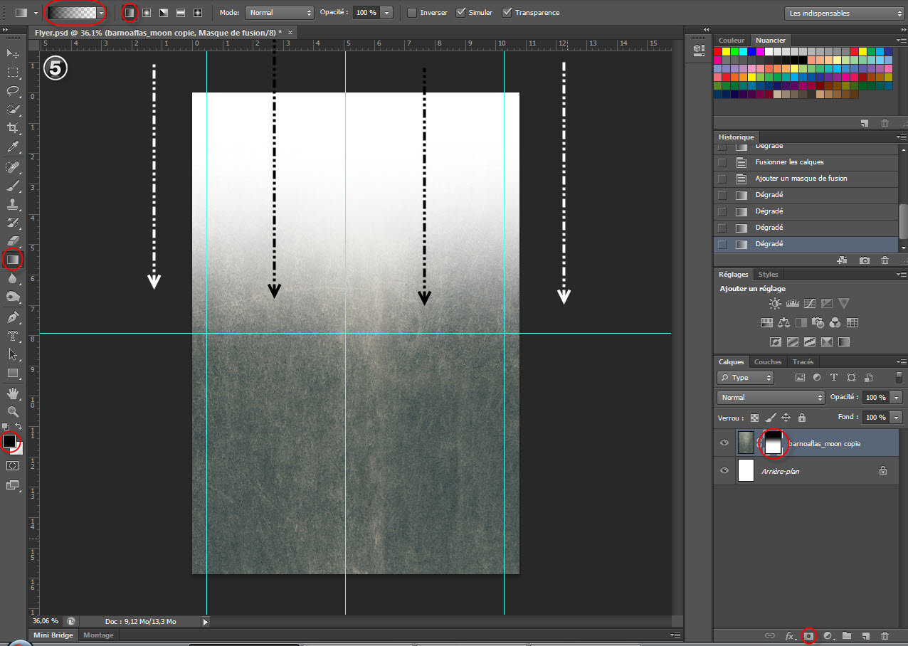
Task: Open the Mode dropdown set to Normal
Action: tap(279, 13)
